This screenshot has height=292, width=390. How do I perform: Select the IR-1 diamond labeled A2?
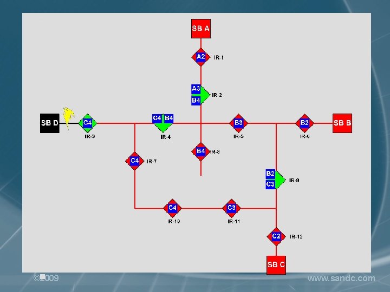click(201, 57)
